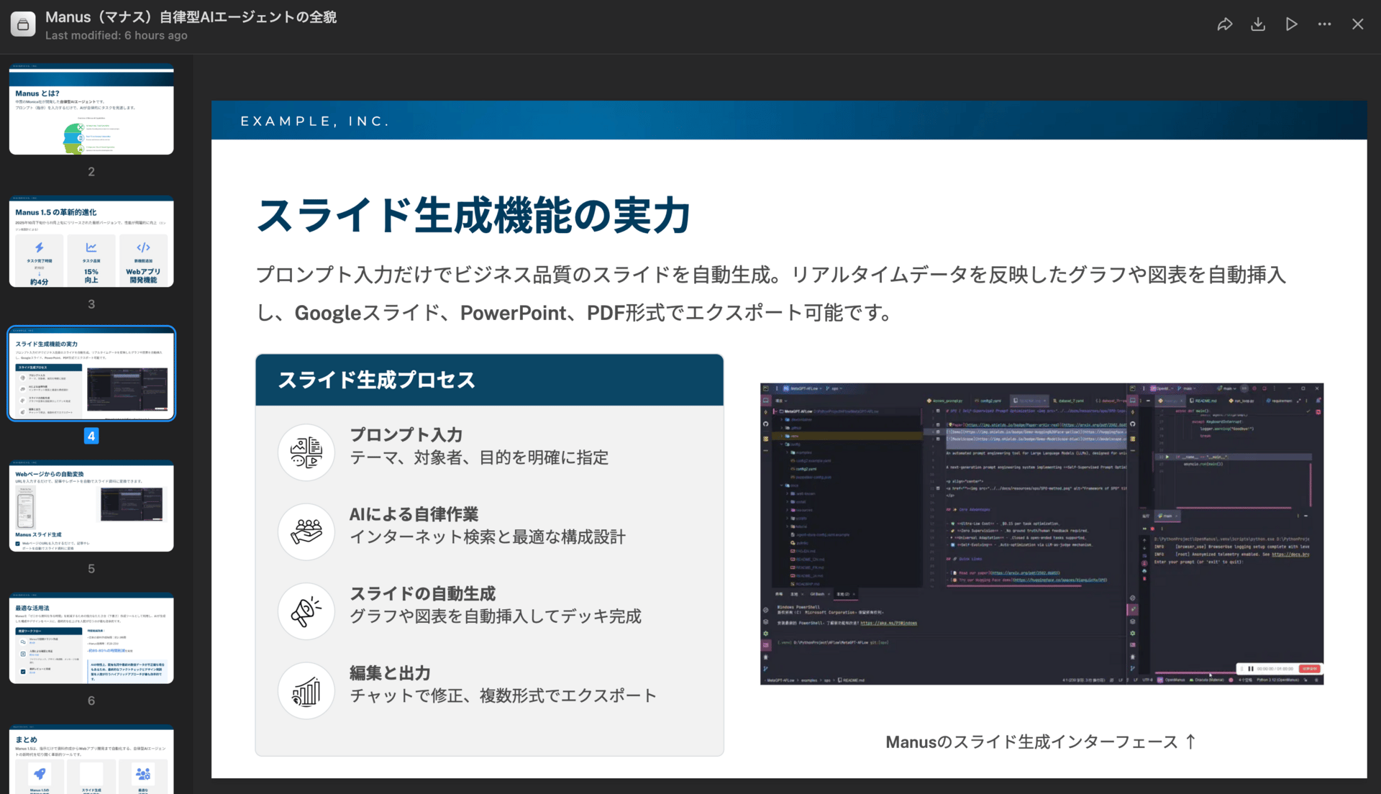Click the prompt input step icon

(306, 452)
